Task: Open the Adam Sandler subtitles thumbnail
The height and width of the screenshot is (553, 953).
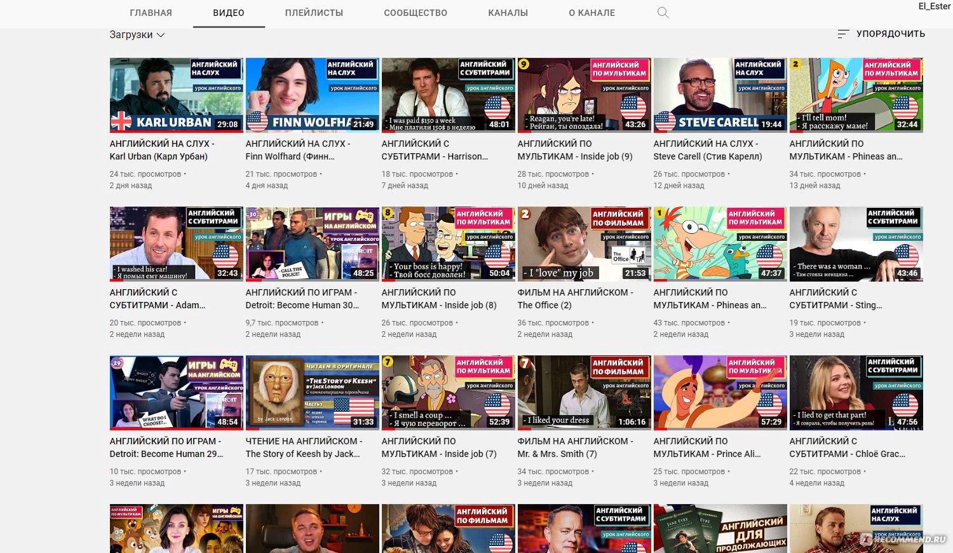Action: coord(176,244)
